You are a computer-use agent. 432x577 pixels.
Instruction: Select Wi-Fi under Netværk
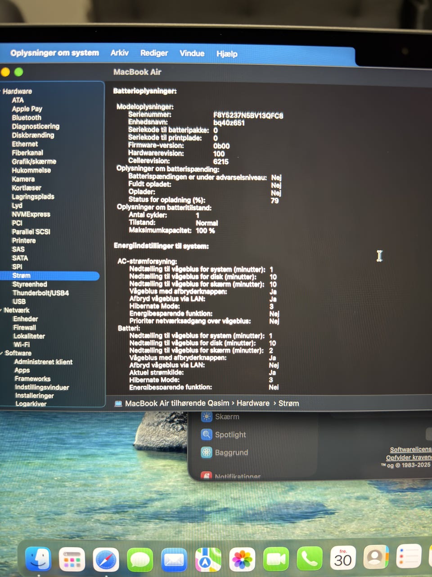[x=22, y=344]
